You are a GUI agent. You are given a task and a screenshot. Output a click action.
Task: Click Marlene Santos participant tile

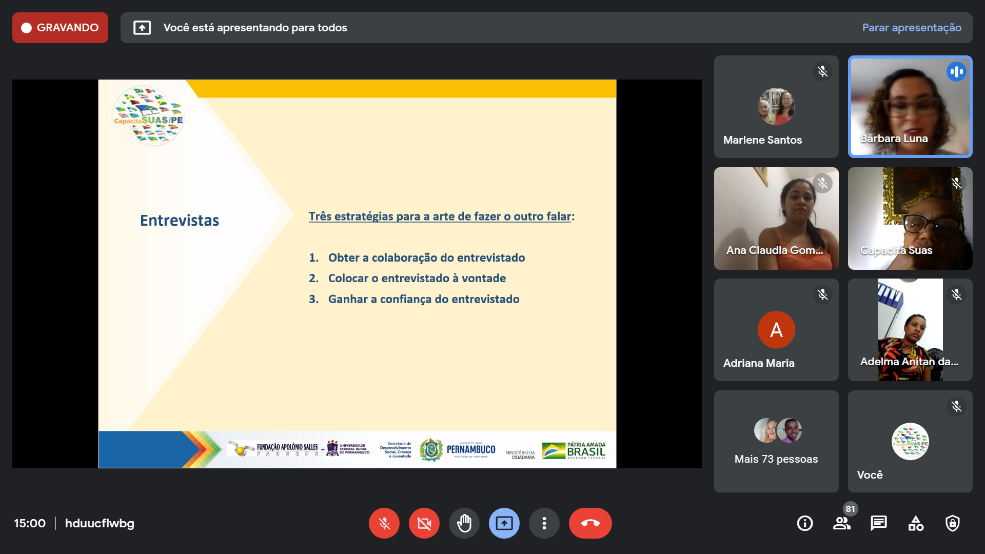(776, 106)
